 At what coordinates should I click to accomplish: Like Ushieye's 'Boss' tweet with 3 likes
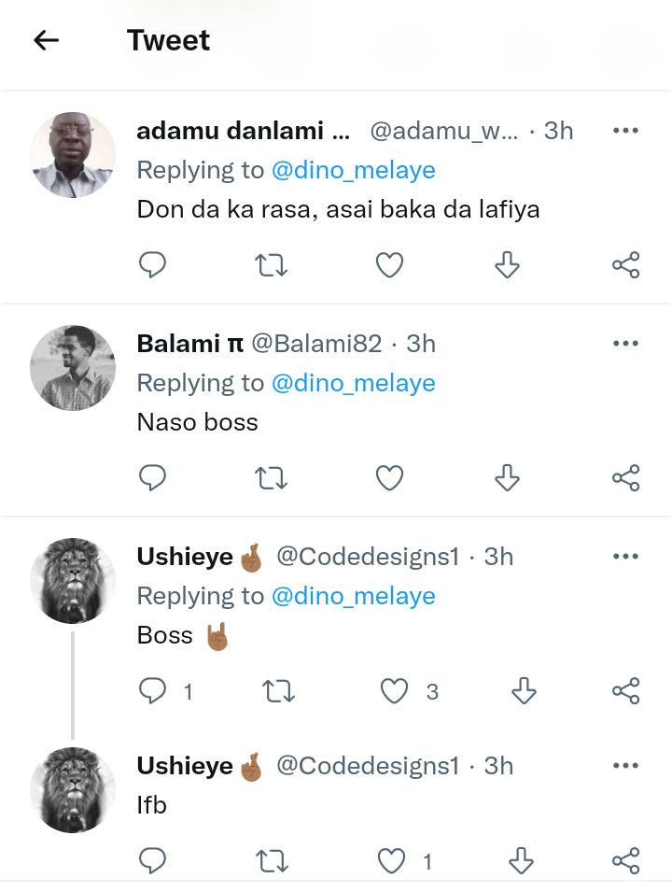click(x=395, y=692)
